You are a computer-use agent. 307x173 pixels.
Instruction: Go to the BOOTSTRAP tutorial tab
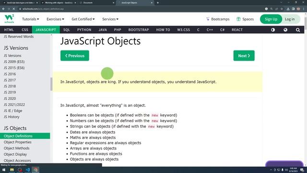pos(139,30)
